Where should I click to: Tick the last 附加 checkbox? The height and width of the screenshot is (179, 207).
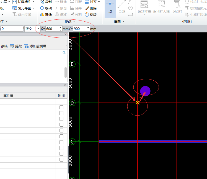[61, 160]
